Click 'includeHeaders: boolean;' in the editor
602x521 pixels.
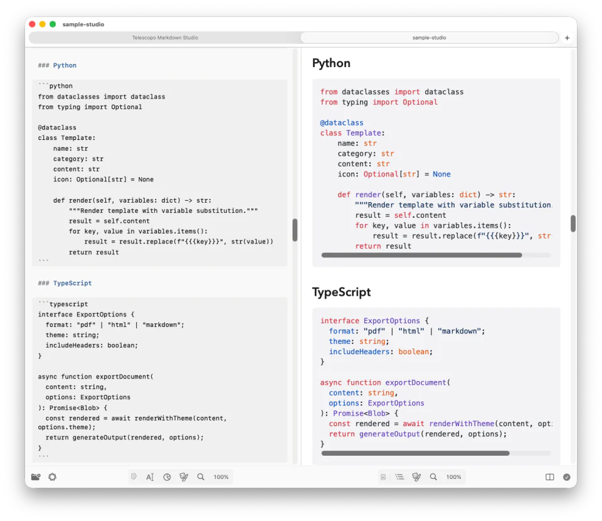pos(92,345)
